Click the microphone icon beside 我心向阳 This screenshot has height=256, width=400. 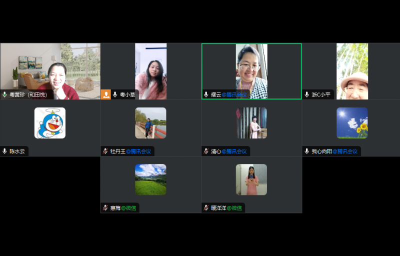pyautogui.click(x=307, y=151)
